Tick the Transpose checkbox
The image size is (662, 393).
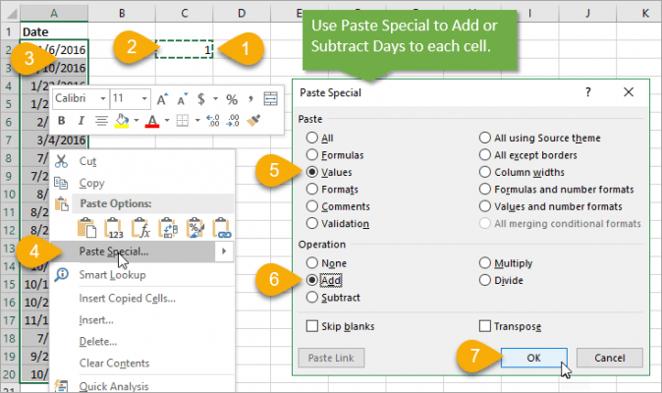tap(484, 326)
